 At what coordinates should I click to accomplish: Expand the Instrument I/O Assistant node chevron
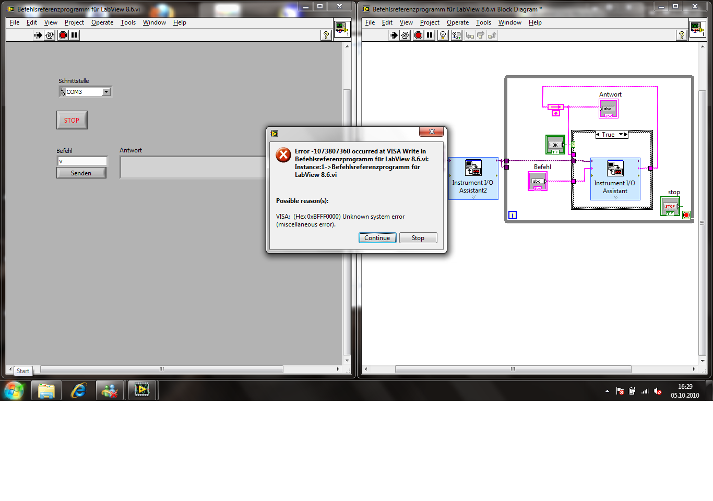coord(615,197)
